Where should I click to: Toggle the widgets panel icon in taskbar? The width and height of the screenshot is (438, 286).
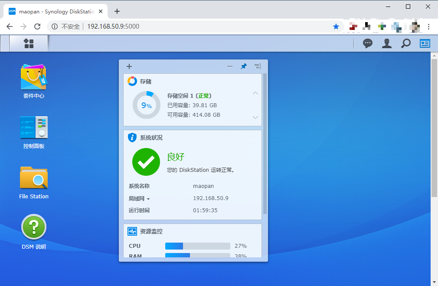pos(425,43)
